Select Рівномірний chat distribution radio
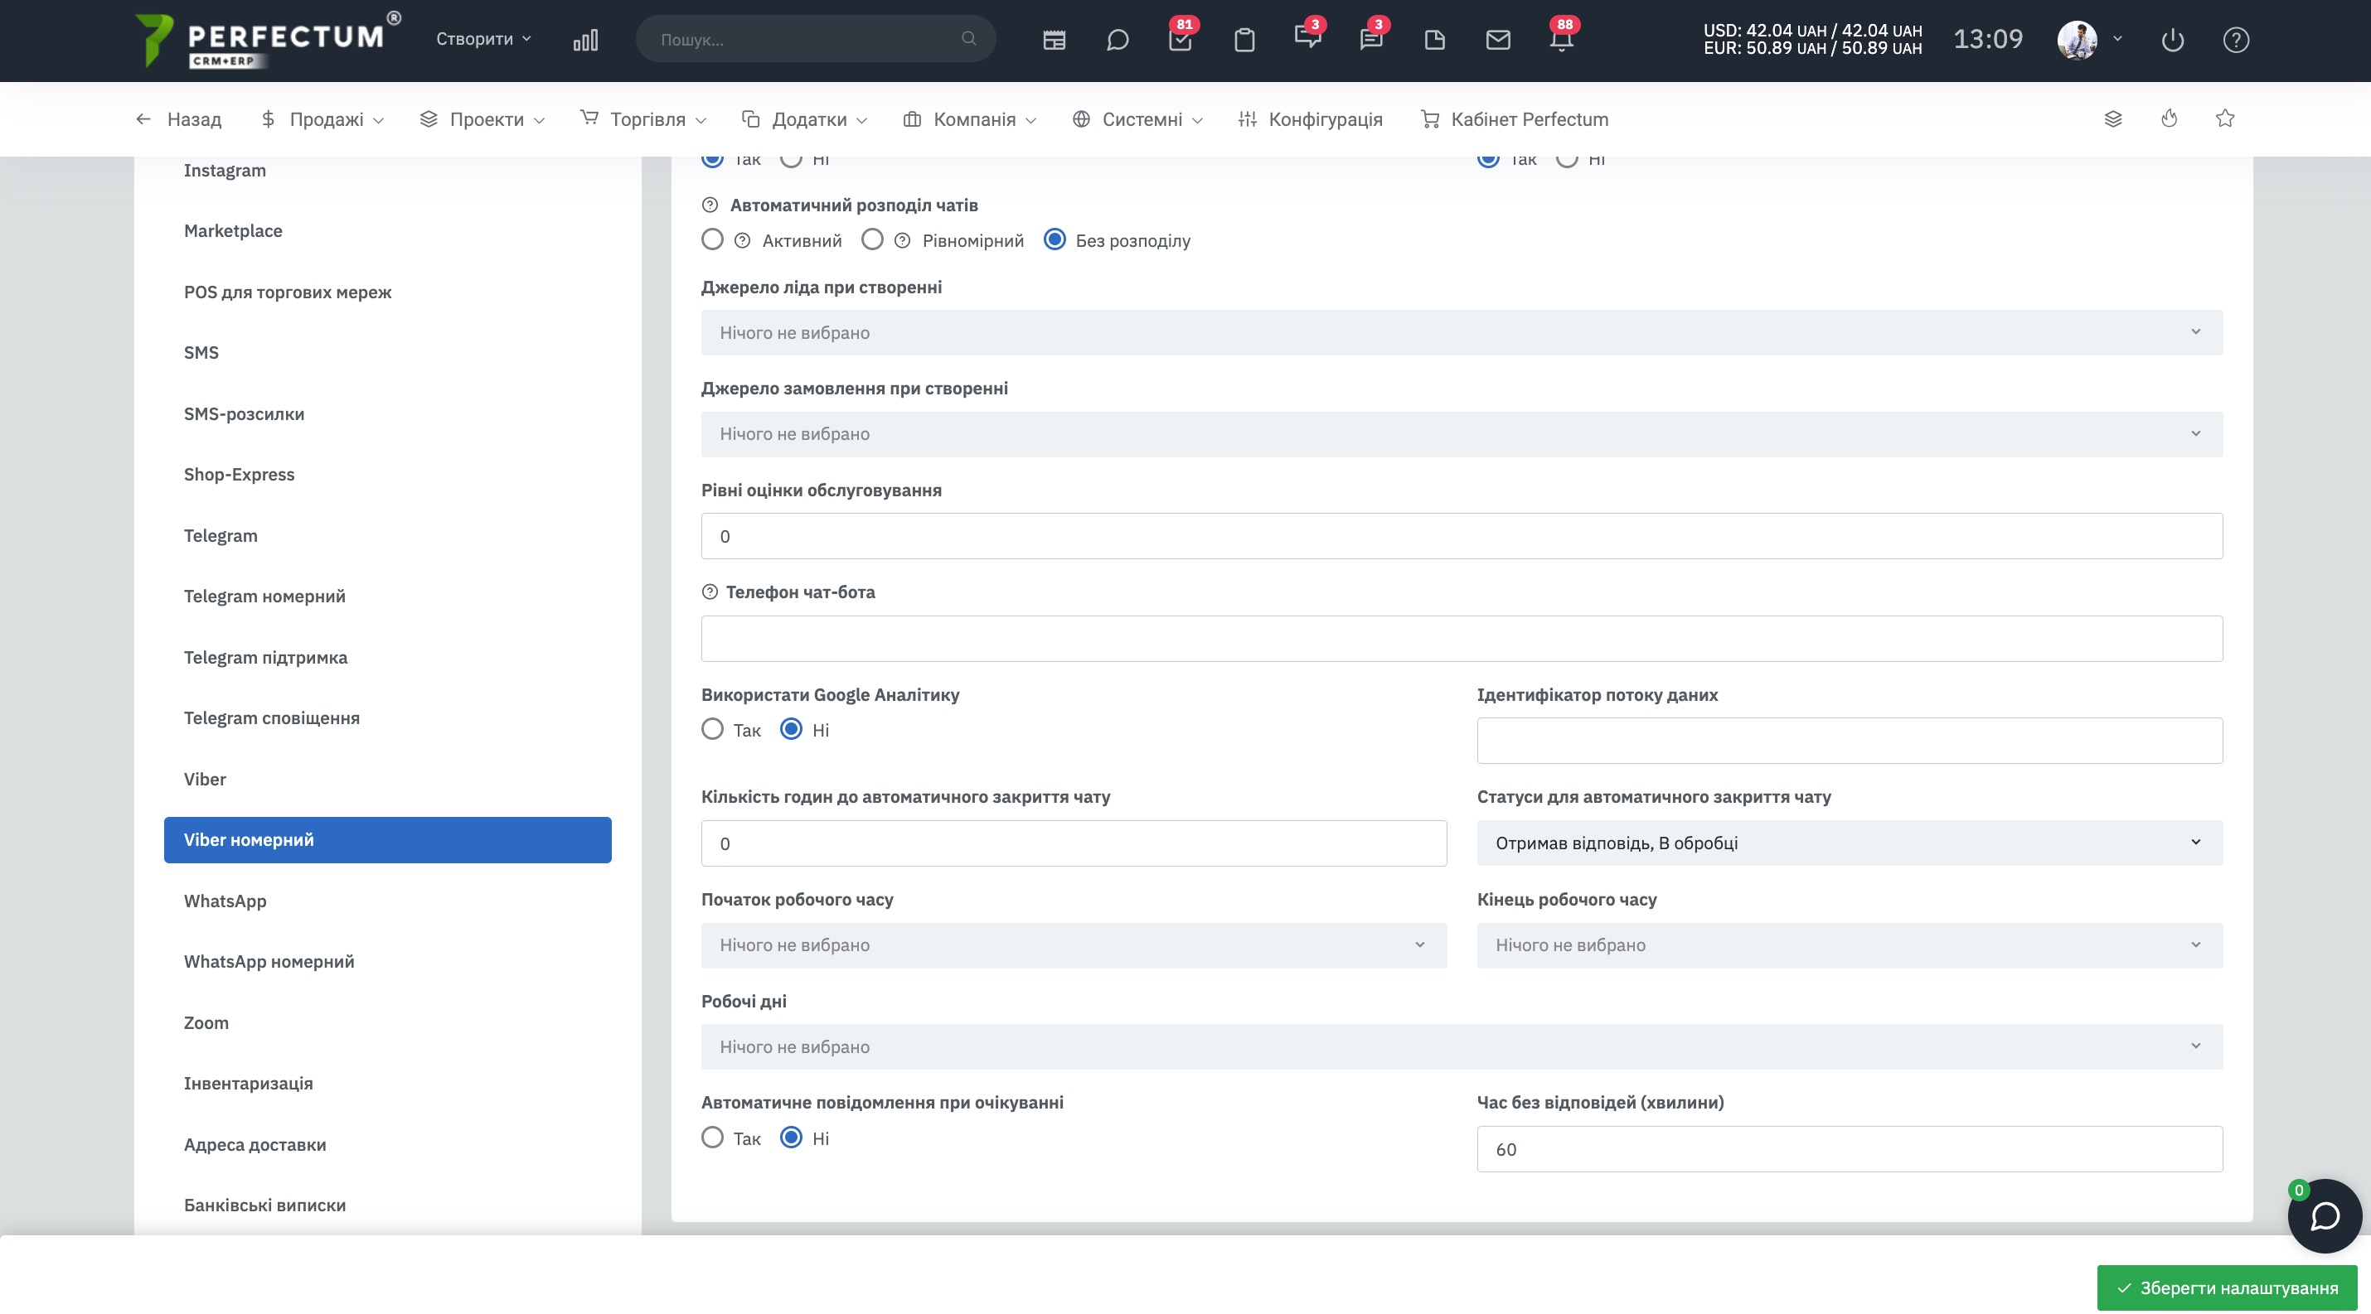This screenshot has width=2371, height=1314. 873,240
